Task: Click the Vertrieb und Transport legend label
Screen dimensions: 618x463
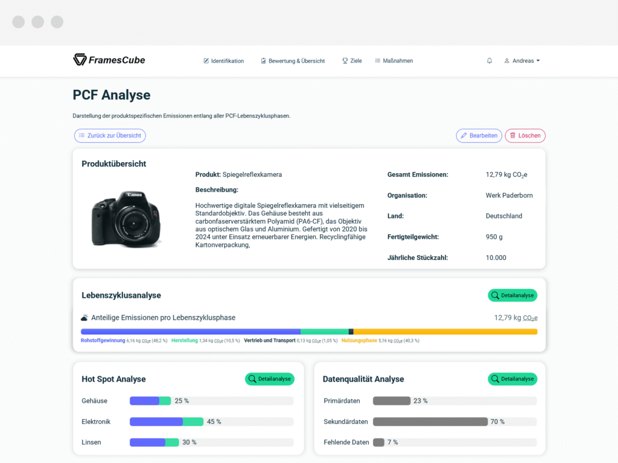Action: pos(270,341)
